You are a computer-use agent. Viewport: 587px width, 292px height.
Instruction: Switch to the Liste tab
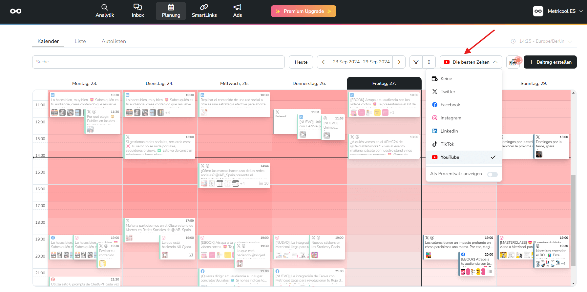point(80,41)
